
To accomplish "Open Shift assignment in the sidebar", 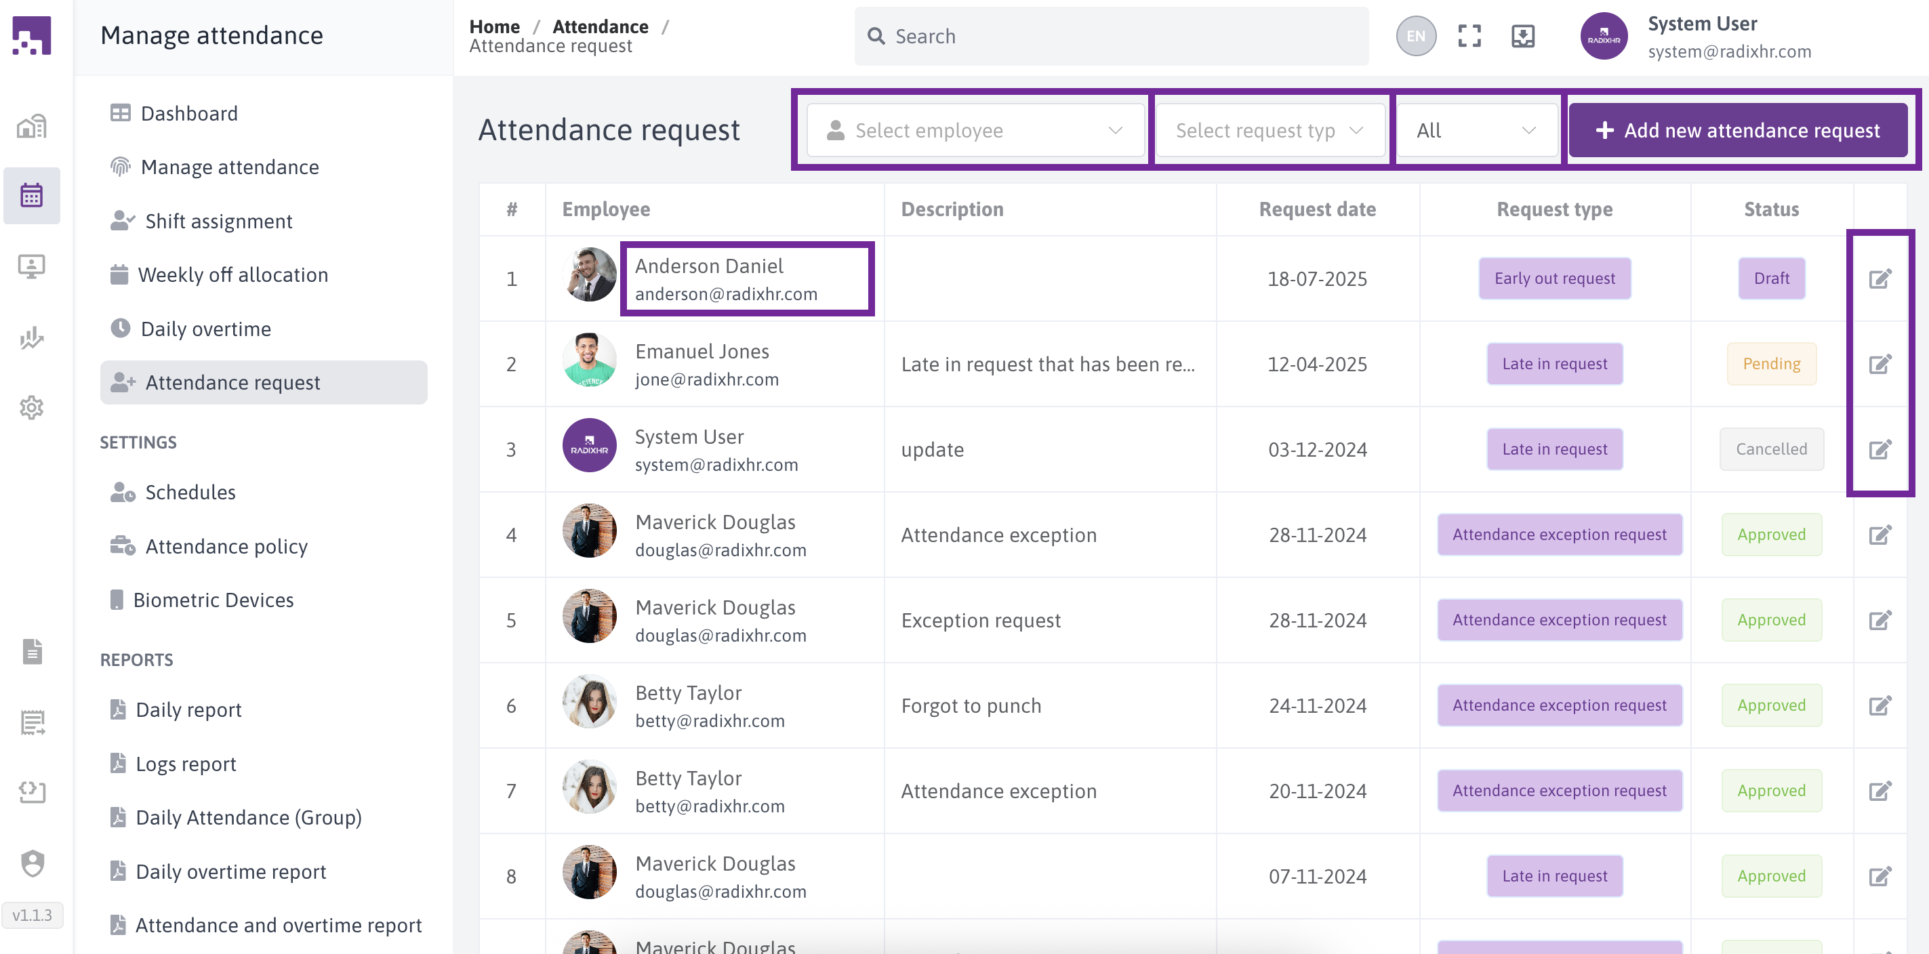I will (218, 221).
